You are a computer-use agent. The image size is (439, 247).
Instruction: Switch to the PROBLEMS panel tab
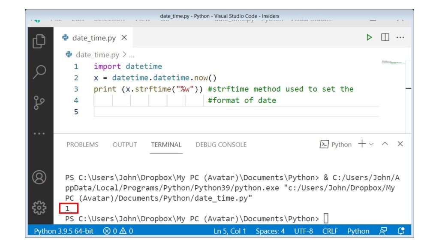[x=82, y=145]
